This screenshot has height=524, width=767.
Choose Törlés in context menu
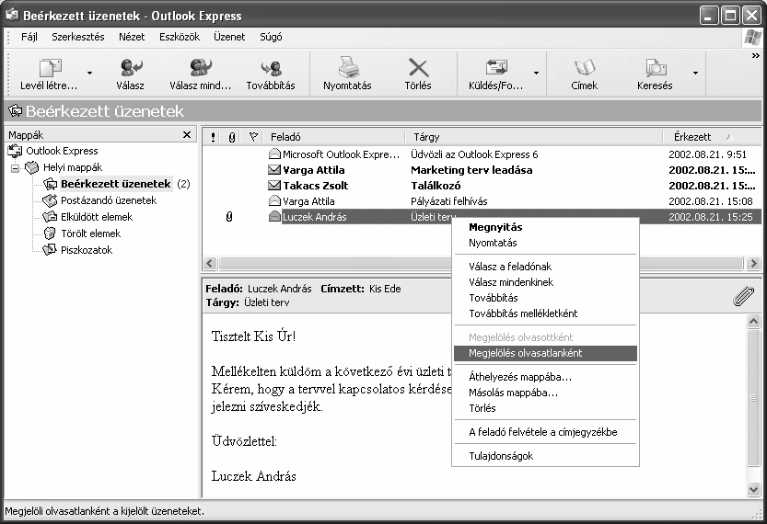(545, 408)
